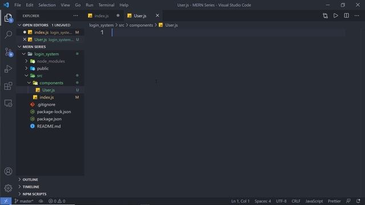Open the View menu
This screenshot has height=205, width=365.
(66, 5)
